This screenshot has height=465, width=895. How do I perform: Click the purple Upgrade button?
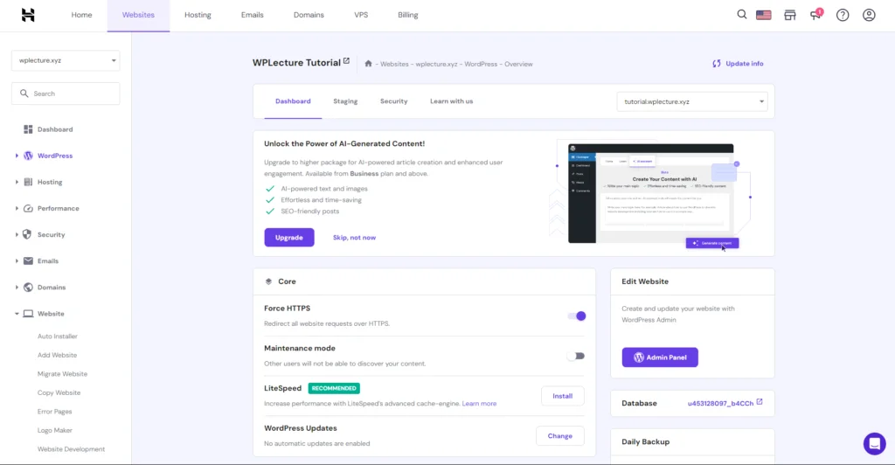click(x=288, y=238)
